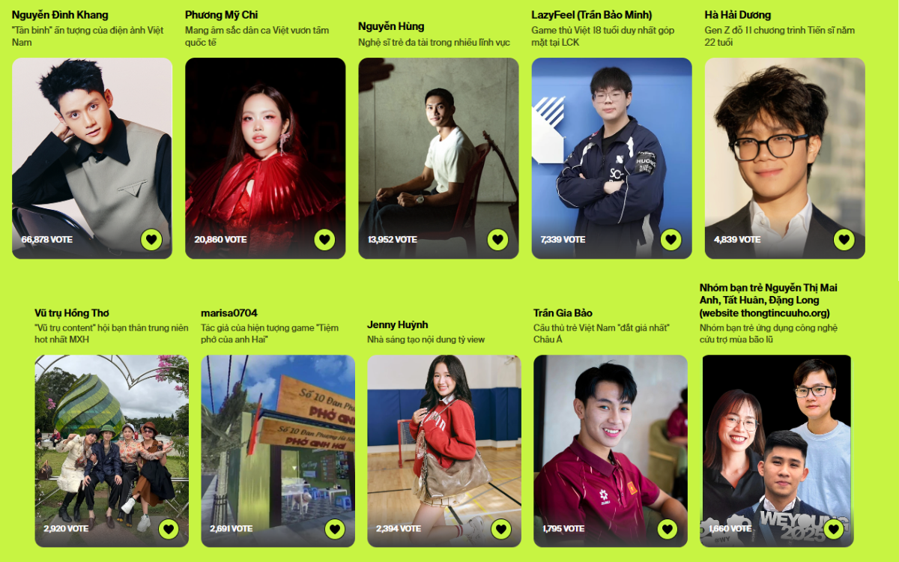Open the Phở Anh Hai game screenshot
899x562 pixels.
tap(278, 450)
